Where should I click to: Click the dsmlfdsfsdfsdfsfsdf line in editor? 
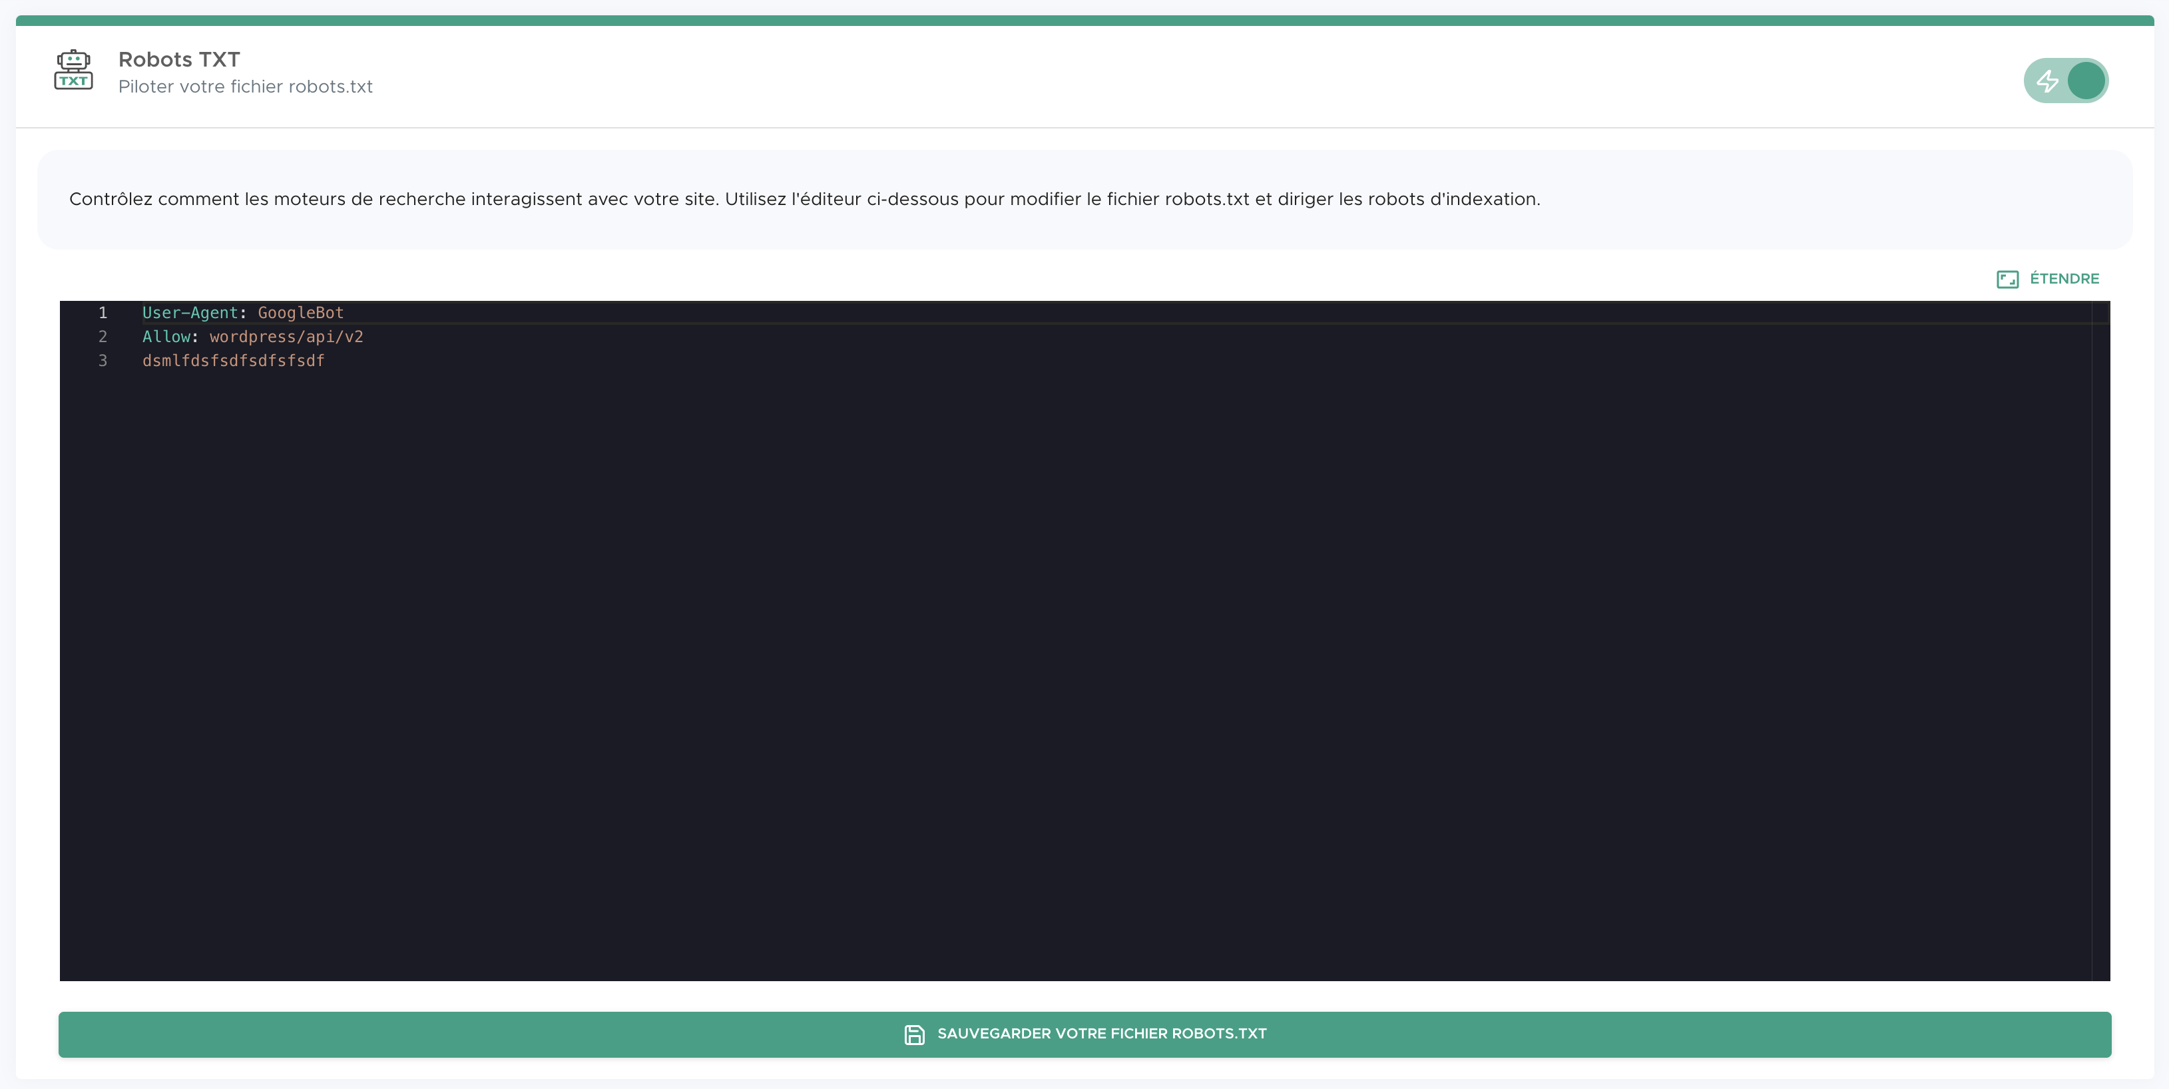[x=233, y=361]
